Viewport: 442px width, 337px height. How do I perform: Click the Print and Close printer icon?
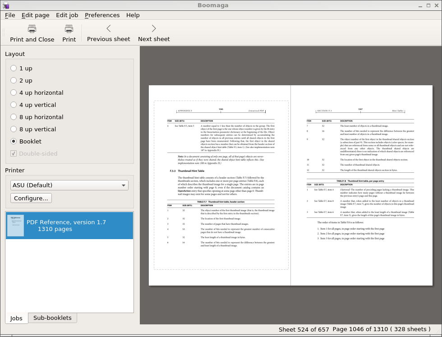point(32,29)
